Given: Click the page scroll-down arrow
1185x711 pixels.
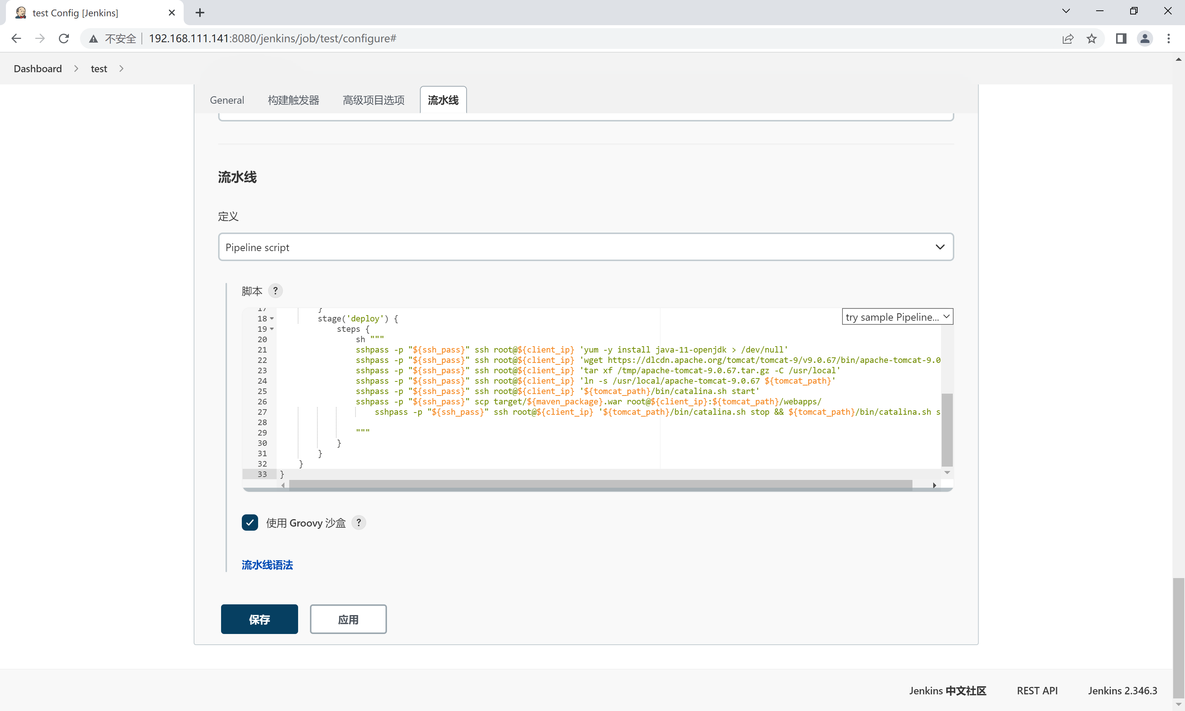Looking at the screenshot, I should click(x=1178, y=704).
